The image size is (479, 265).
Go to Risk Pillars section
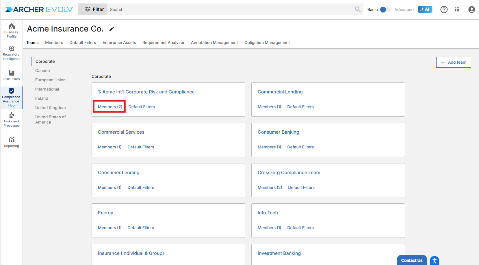coord(12,75)
